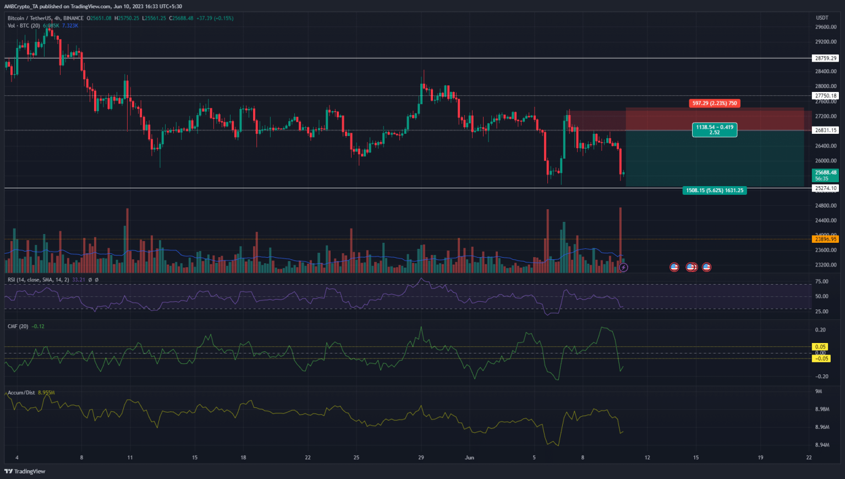
Task: Click the purple lightning bolt quick-order icon
Action: (x=623, y=267)
